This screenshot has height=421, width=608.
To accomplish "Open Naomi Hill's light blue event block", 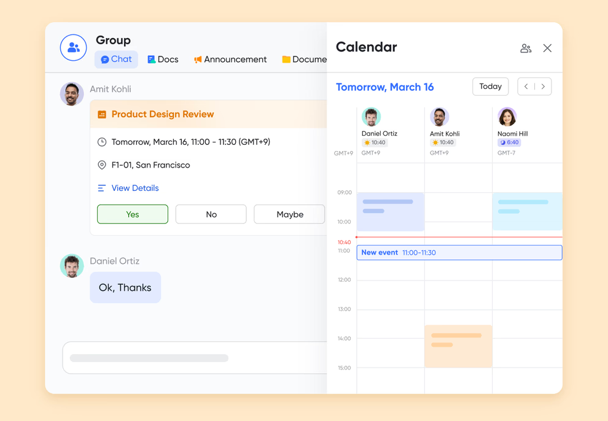I will tap(528, 211).
